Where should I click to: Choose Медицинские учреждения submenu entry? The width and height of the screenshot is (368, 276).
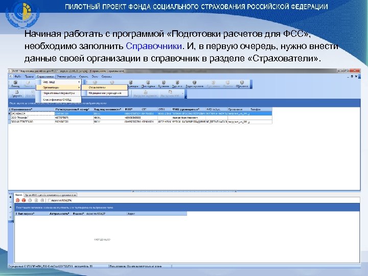(x=105, y=93)
